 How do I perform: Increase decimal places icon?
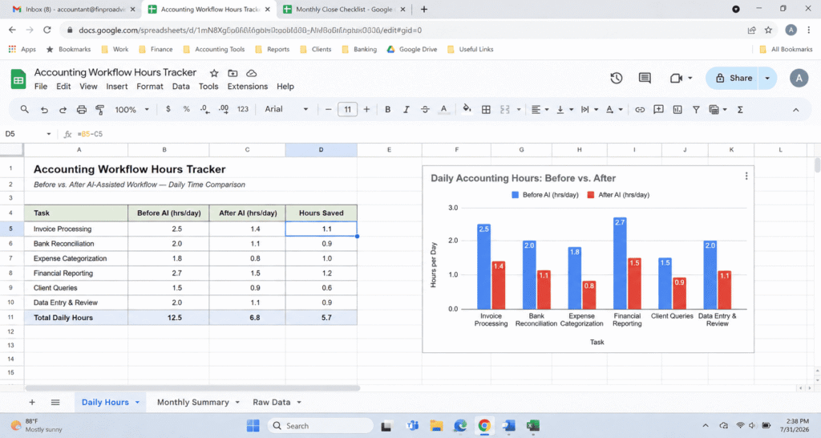[224, 109]
